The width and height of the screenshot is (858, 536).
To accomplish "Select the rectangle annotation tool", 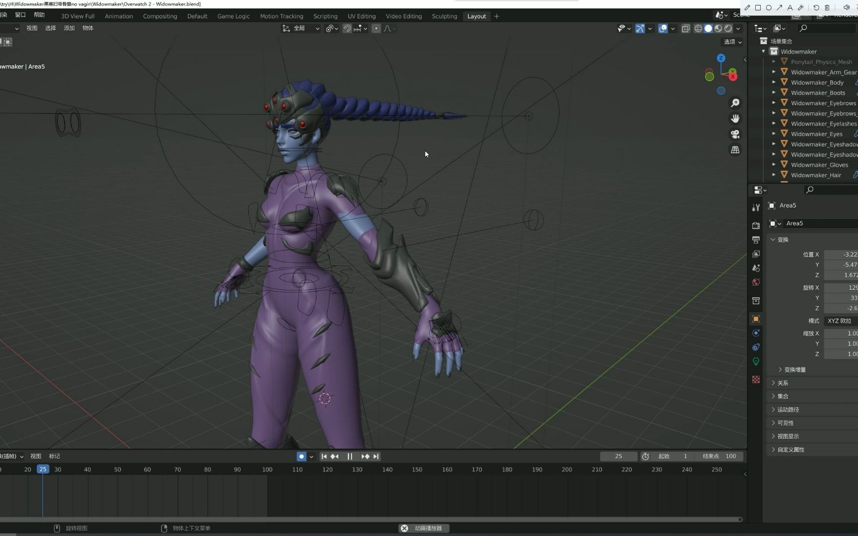I will (x=758, y=7).
